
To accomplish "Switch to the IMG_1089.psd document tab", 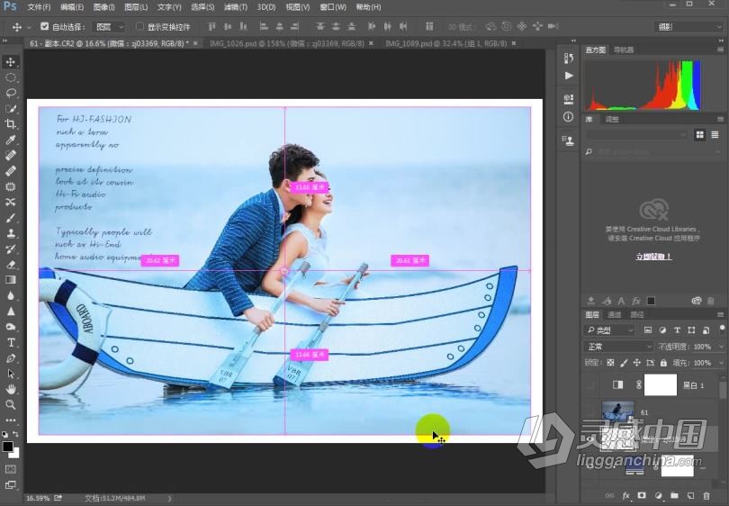I will click(x=445, y=43).
